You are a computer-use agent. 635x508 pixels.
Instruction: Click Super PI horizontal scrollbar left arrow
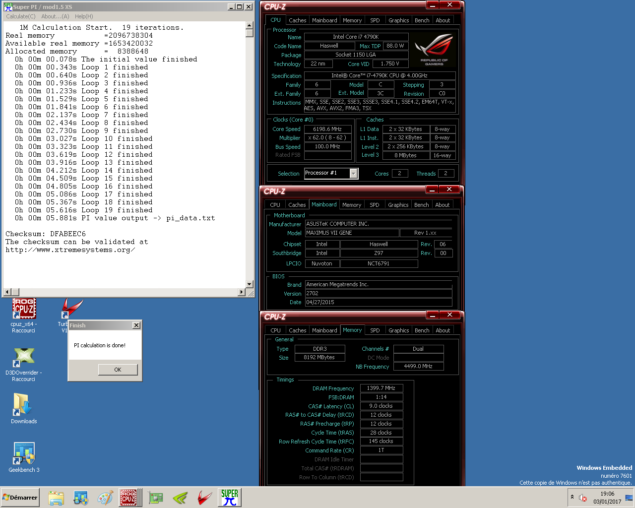[7, 292]
